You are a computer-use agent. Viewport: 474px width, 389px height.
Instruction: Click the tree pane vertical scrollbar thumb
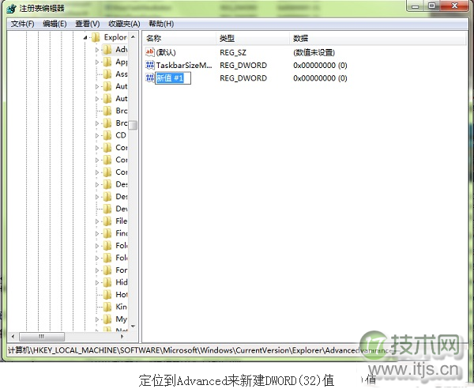(x=134, y=125)
